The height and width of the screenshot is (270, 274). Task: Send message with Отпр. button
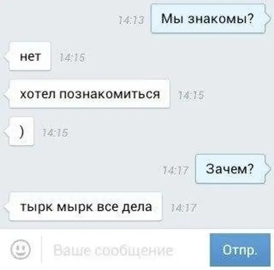tap(240, 250)
